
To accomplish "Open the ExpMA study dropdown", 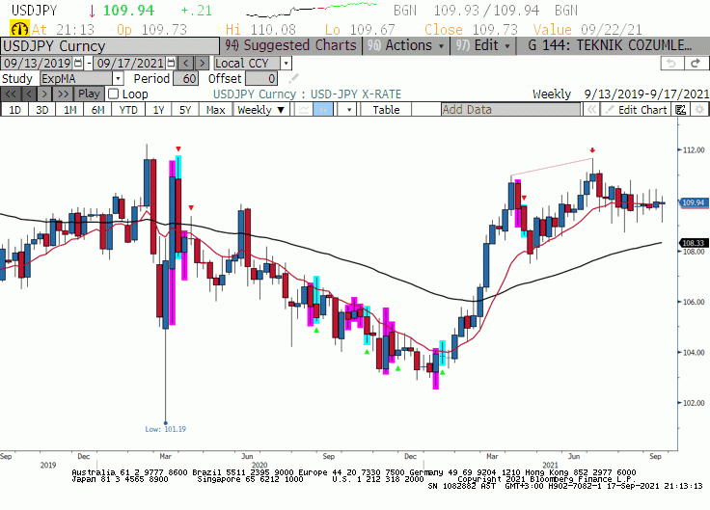I will [118, 78].
